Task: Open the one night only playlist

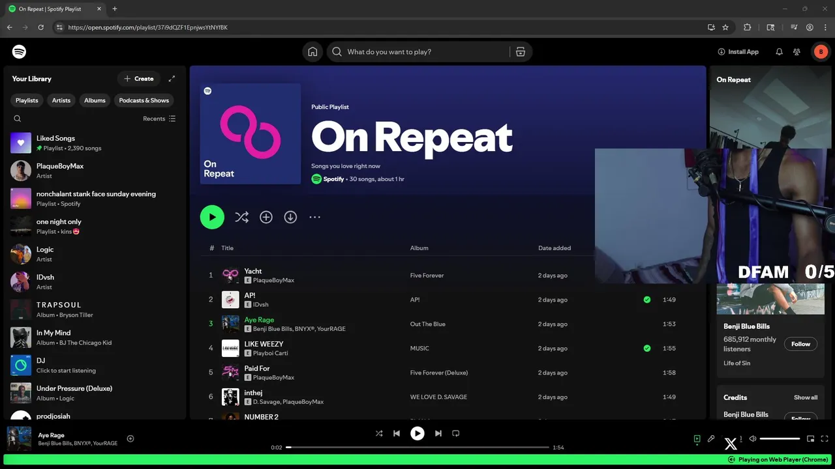Action: click(x=95, y=226)
